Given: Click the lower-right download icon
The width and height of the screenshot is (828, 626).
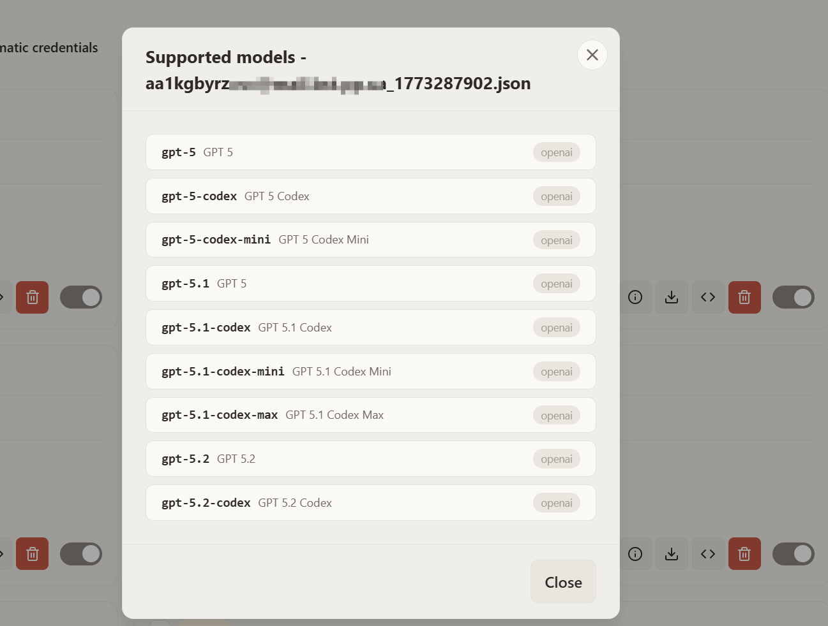Looking at the screenshot, I should [672, 554].
